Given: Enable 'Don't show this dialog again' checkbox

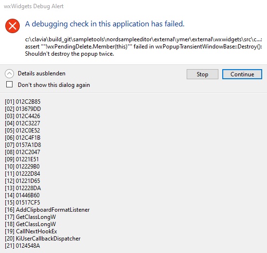Looking at the screenshot, I should click(x=9, y=84).
